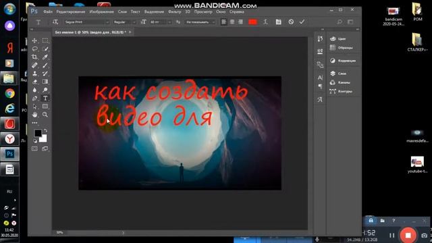This screenshot has height=243, width=432.
Task: Cancel current text edits
Action: tap(291, 22)
